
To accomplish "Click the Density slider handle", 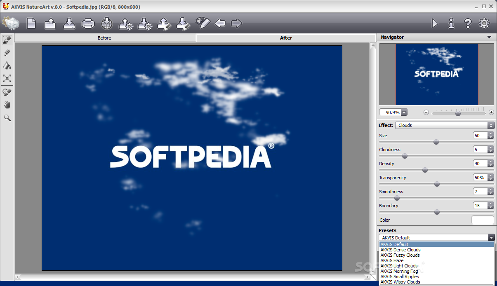I will (x=425, y=170).
